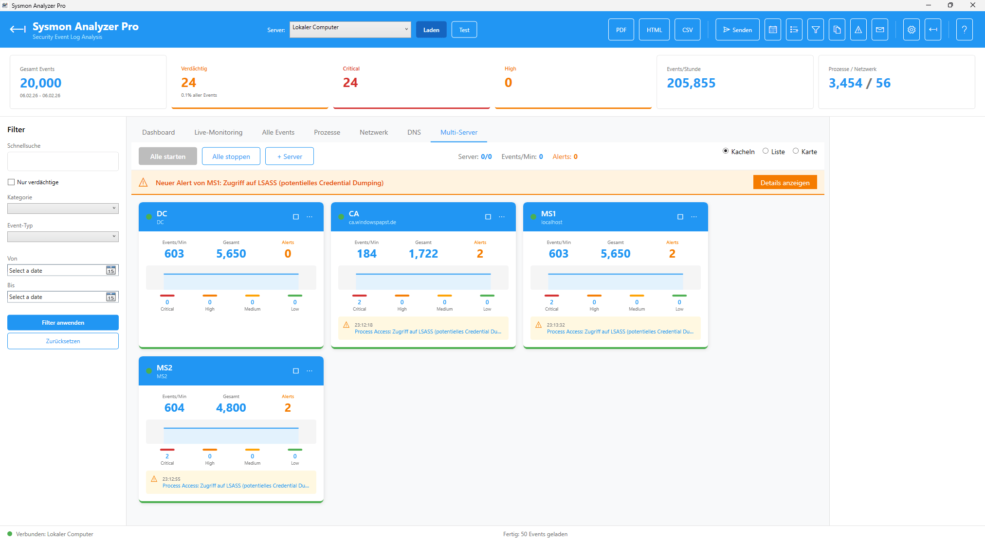Click the envelope mail icon in toolbar
The height and width of the screenshot is (541, 985).
tap(879, 30)
